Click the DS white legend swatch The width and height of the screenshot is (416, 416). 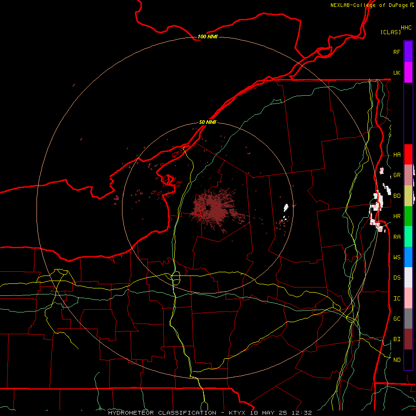coord(408,277)
